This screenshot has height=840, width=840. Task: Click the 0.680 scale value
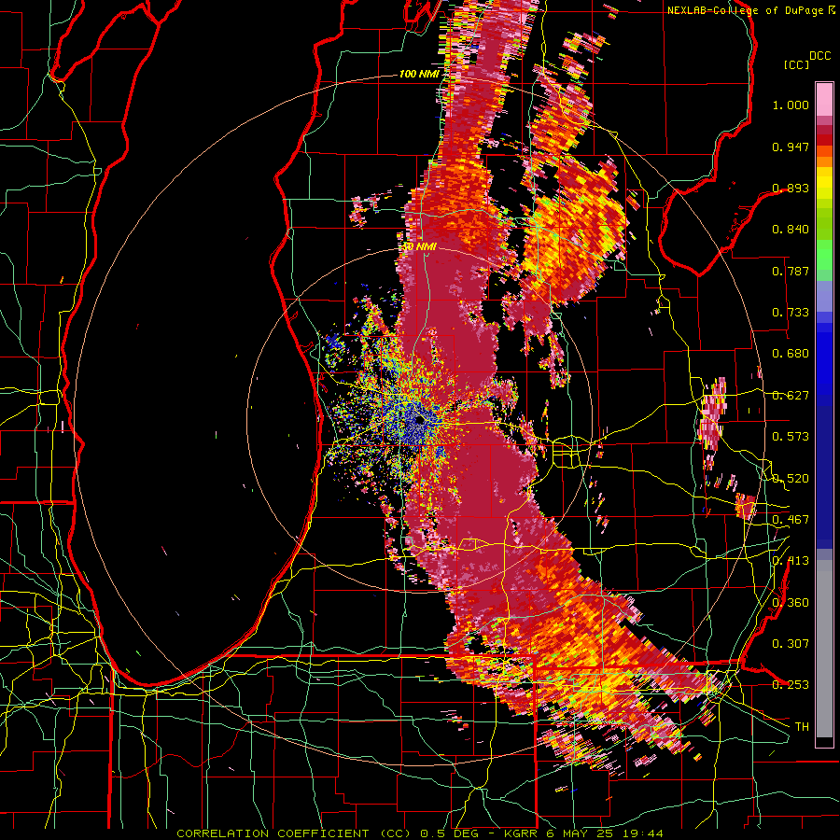[791, 354]
